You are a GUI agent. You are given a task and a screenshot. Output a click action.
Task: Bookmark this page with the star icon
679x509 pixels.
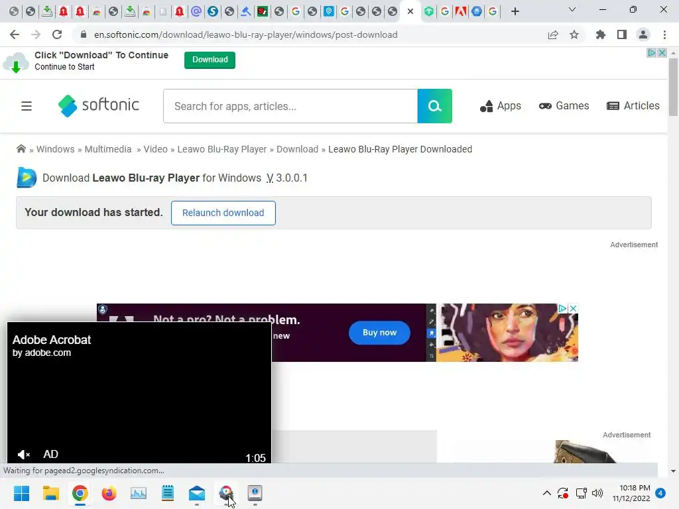coord(574,34)
